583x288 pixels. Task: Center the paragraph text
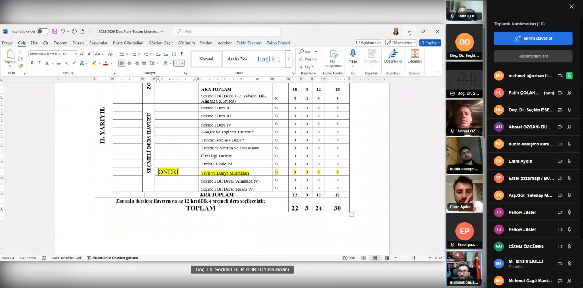(x=129, y=63)
